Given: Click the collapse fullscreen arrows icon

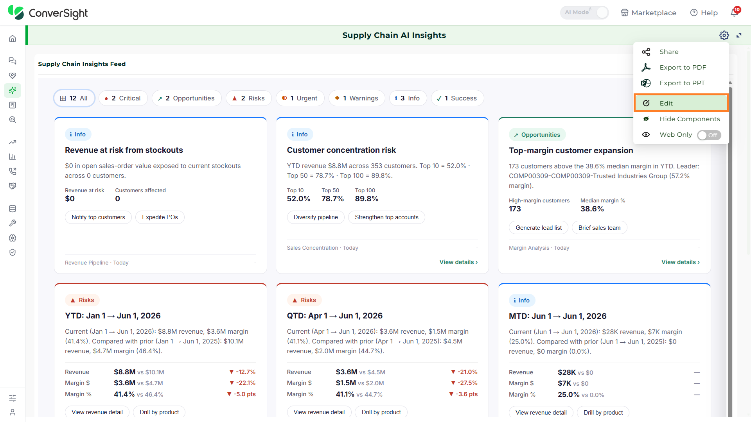Looking at the screenshot, I should click(739, 35).
